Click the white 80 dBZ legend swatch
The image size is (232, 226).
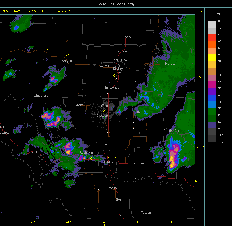point(212,24)
